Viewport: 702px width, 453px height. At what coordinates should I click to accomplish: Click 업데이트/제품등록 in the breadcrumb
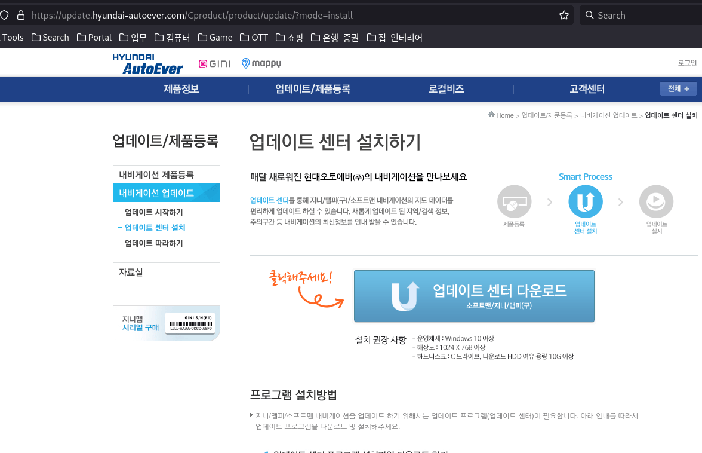(x=547, y=115)
